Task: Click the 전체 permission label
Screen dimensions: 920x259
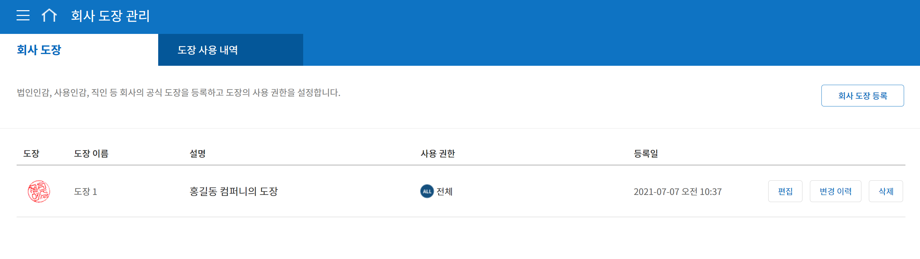Action: click(x=445, y=192)
